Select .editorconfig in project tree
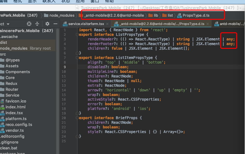 pos(12,136)
